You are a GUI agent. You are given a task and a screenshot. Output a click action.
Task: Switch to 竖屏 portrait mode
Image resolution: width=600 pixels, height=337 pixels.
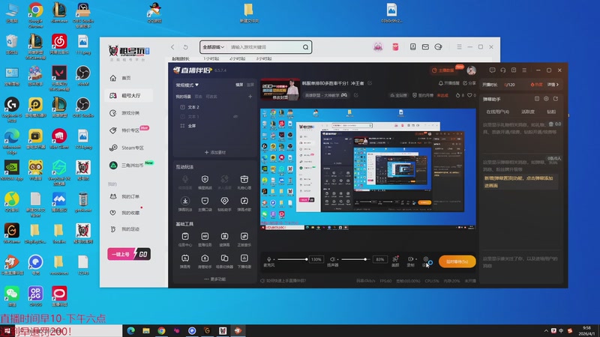pos(250,85)
